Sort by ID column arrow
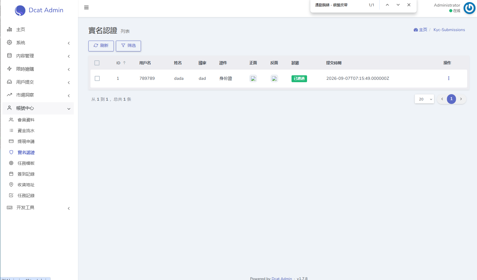Image resolution: width=477 pixels, height=280 pixels. [124, 63]
